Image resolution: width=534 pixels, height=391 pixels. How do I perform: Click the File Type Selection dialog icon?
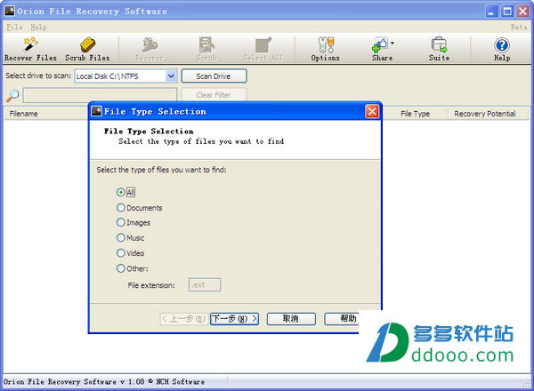97,111
